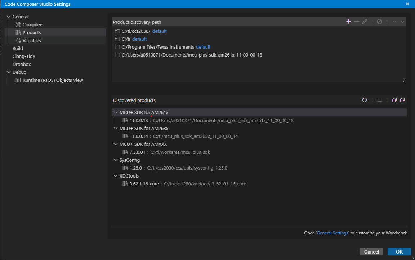415x260 pixels.
Task: Collapse all discovered products
Action: tap(402, 100)
